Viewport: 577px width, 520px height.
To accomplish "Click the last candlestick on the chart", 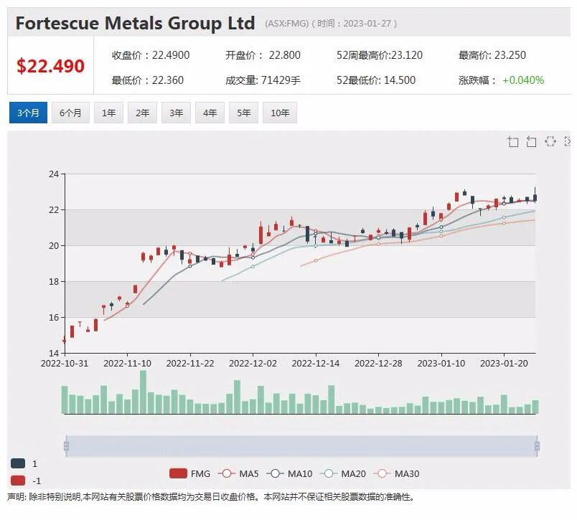I will (535, 195).
